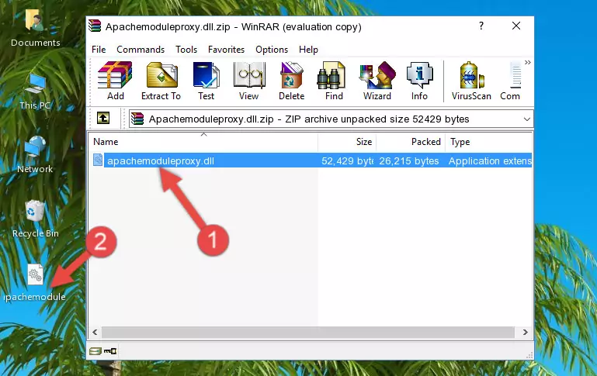Open the Tools menu
Image resolution: width=597 pixels, height=376 pixels.
[186, 50]
